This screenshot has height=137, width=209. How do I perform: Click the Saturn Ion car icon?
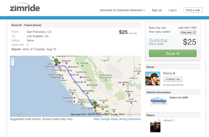pos(158,101)
